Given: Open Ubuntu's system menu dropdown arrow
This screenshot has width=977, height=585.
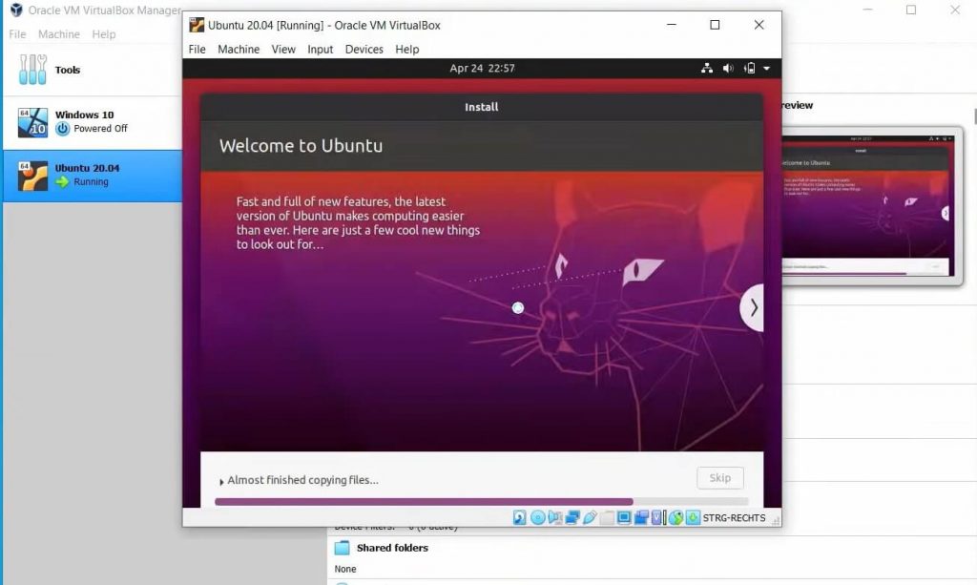Looking at the screenshot, I should point(766,69).
